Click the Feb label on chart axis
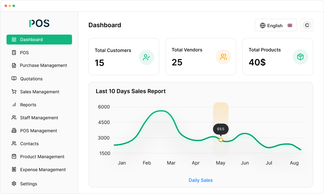This screenshot has height=194, width=324. pos(147,163)
